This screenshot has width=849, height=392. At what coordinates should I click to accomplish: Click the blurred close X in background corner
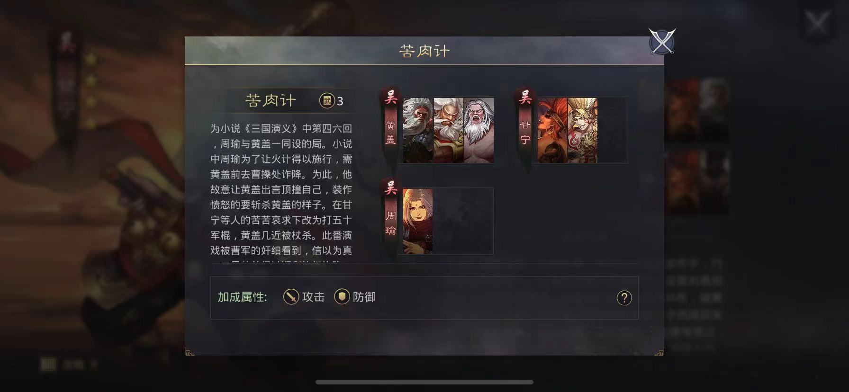click(x=817, y=23)
